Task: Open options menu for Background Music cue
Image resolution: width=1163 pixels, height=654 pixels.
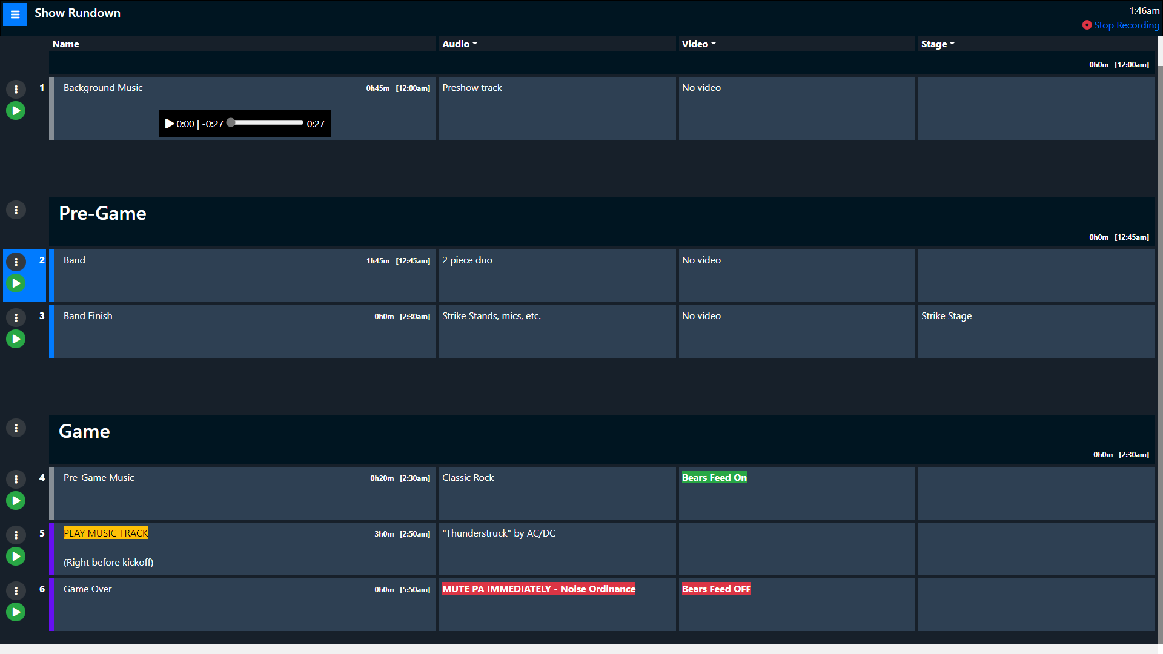Action: (x=16, y=89)
